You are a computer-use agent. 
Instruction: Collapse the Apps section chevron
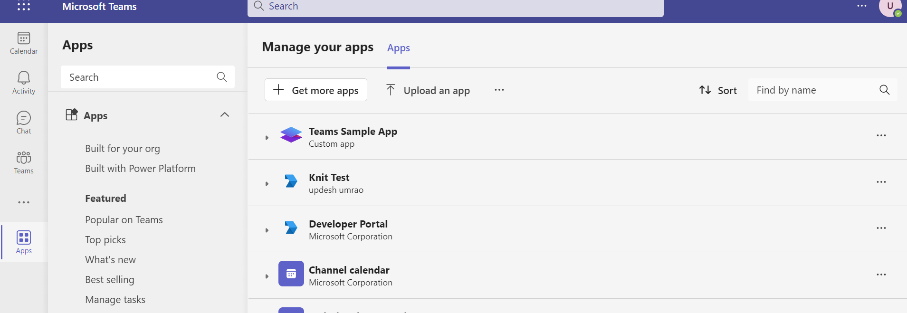(x=225, y=114)
